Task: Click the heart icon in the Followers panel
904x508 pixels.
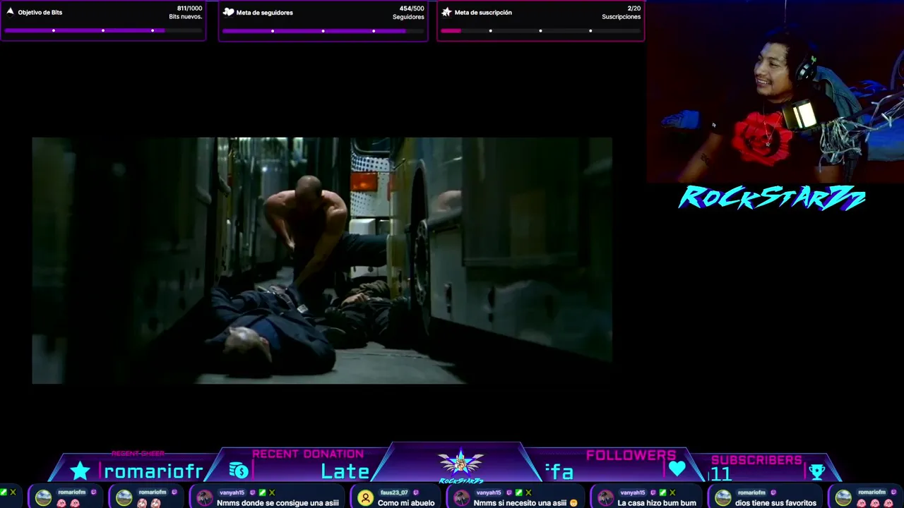Action: pos(677,468)
